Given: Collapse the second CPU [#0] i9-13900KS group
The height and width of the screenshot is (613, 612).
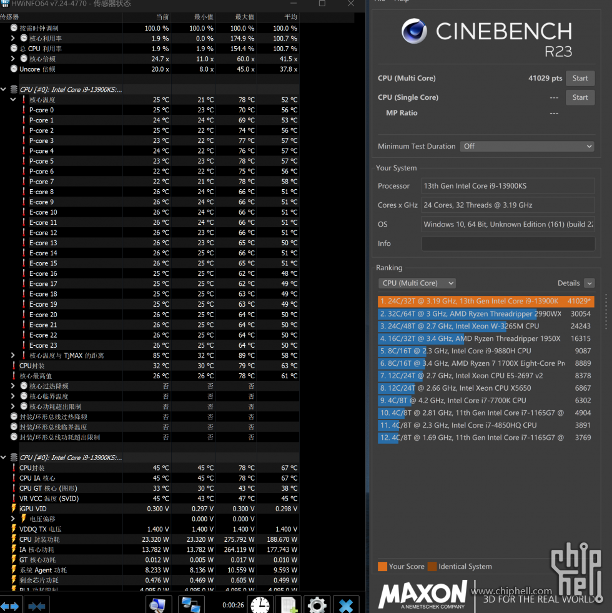Looking at the screenshot, I should click(4, 457).
